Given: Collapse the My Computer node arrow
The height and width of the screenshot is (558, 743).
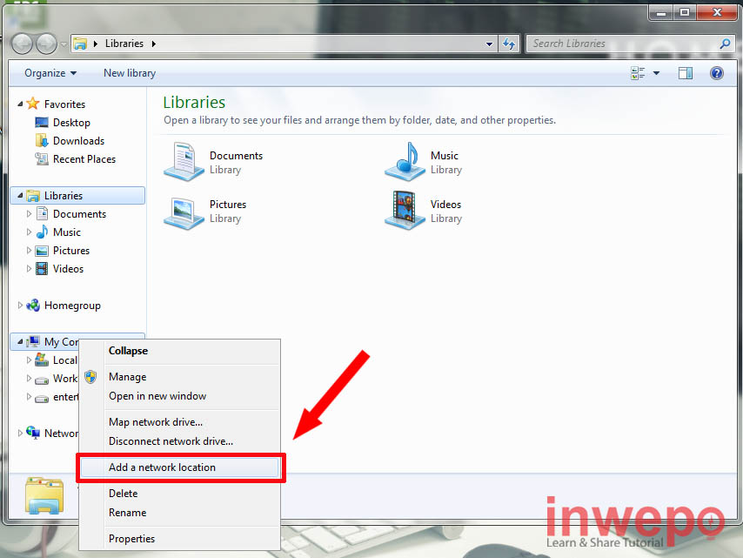Looking at the screenshot, I should [x=20, y=341].
